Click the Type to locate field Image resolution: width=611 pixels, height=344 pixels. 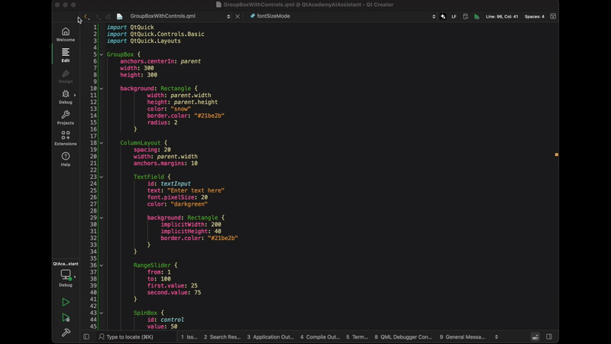click(x=130, y=336)
